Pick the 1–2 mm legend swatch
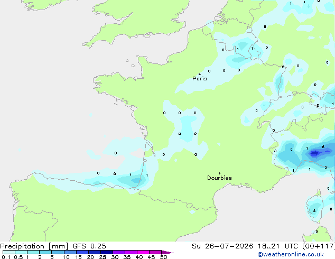 33,252
